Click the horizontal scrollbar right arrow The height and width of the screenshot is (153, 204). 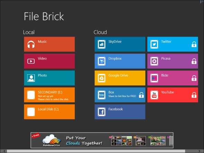(x=200, y=151)
